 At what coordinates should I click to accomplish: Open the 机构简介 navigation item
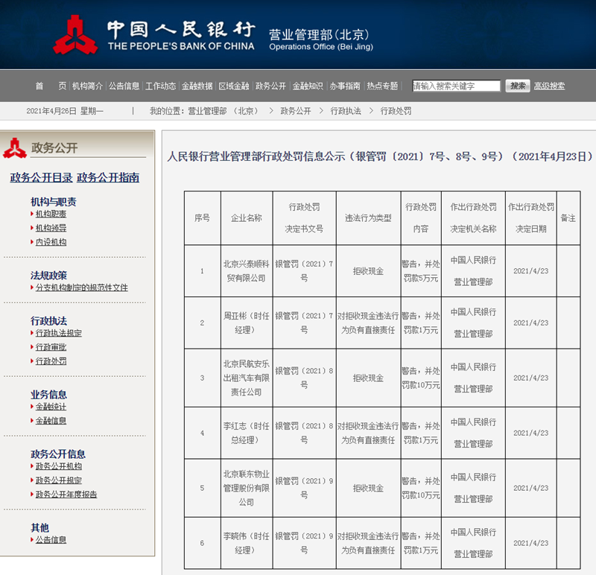pos(87,86)
